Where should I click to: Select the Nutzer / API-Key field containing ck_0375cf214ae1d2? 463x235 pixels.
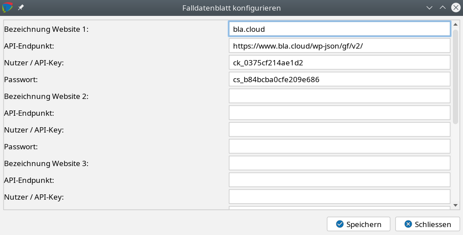click(x=339, y=63)
